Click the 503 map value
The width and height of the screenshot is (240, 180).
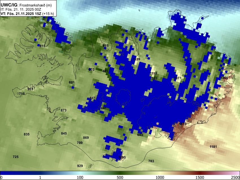(91, 70)
